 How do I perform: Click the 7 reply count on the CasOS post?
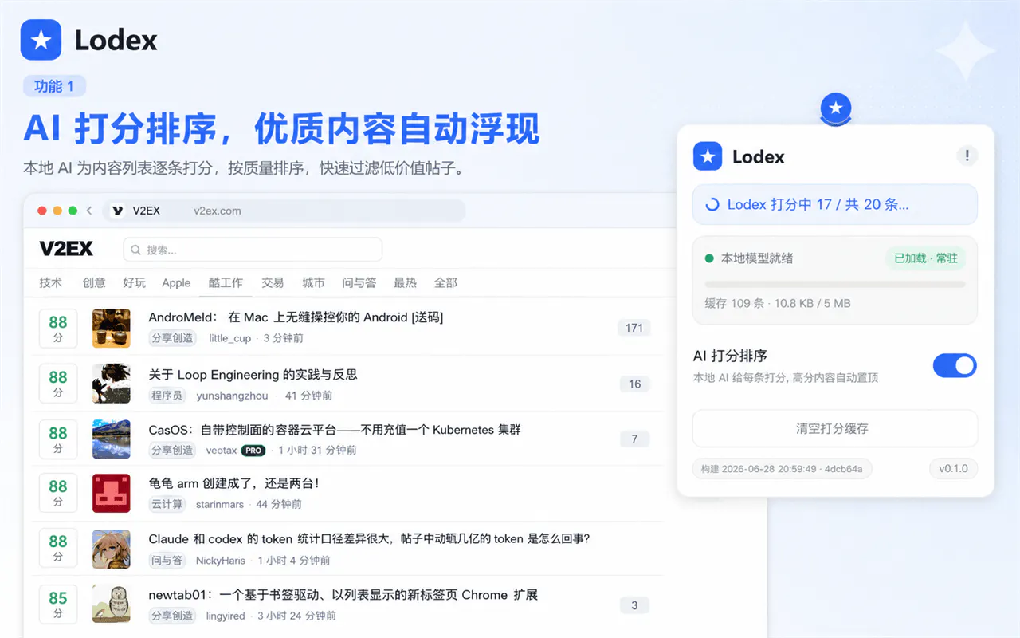[634, 439]
